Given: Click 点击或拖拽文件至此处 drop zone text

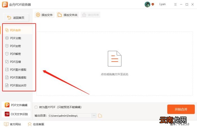Looking at the screenshot, I should click(x=115, y=74).
